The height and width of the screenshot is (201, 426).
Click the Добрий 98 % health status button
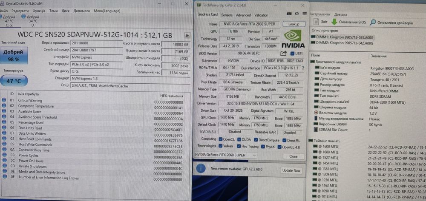pos(15,56)
